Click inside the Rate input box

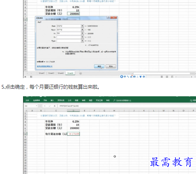point(69,26)
